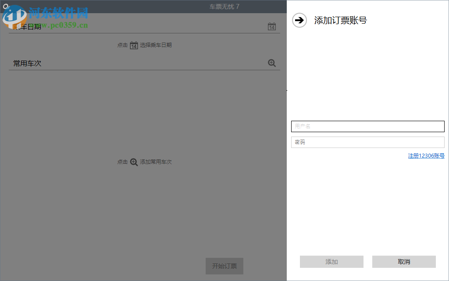Click the 密码 password input field
Screen dimensions: 449x281
pos(367,142)
